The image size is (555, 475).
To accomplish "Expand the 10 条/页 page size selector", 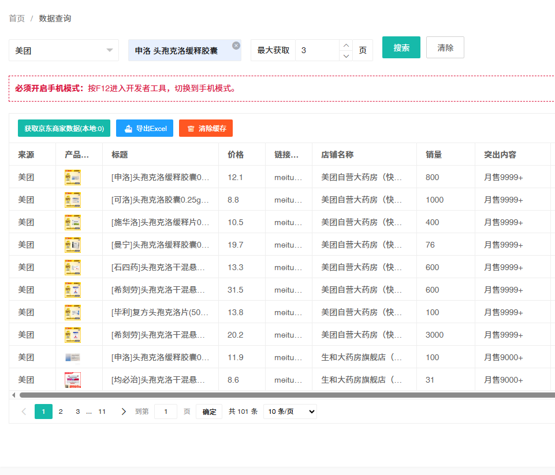I will (x=290, y=412).
